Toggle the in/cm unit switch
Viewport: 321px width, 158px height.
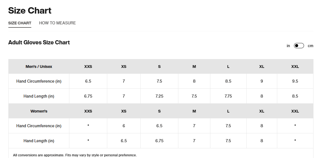pos(299,46)
